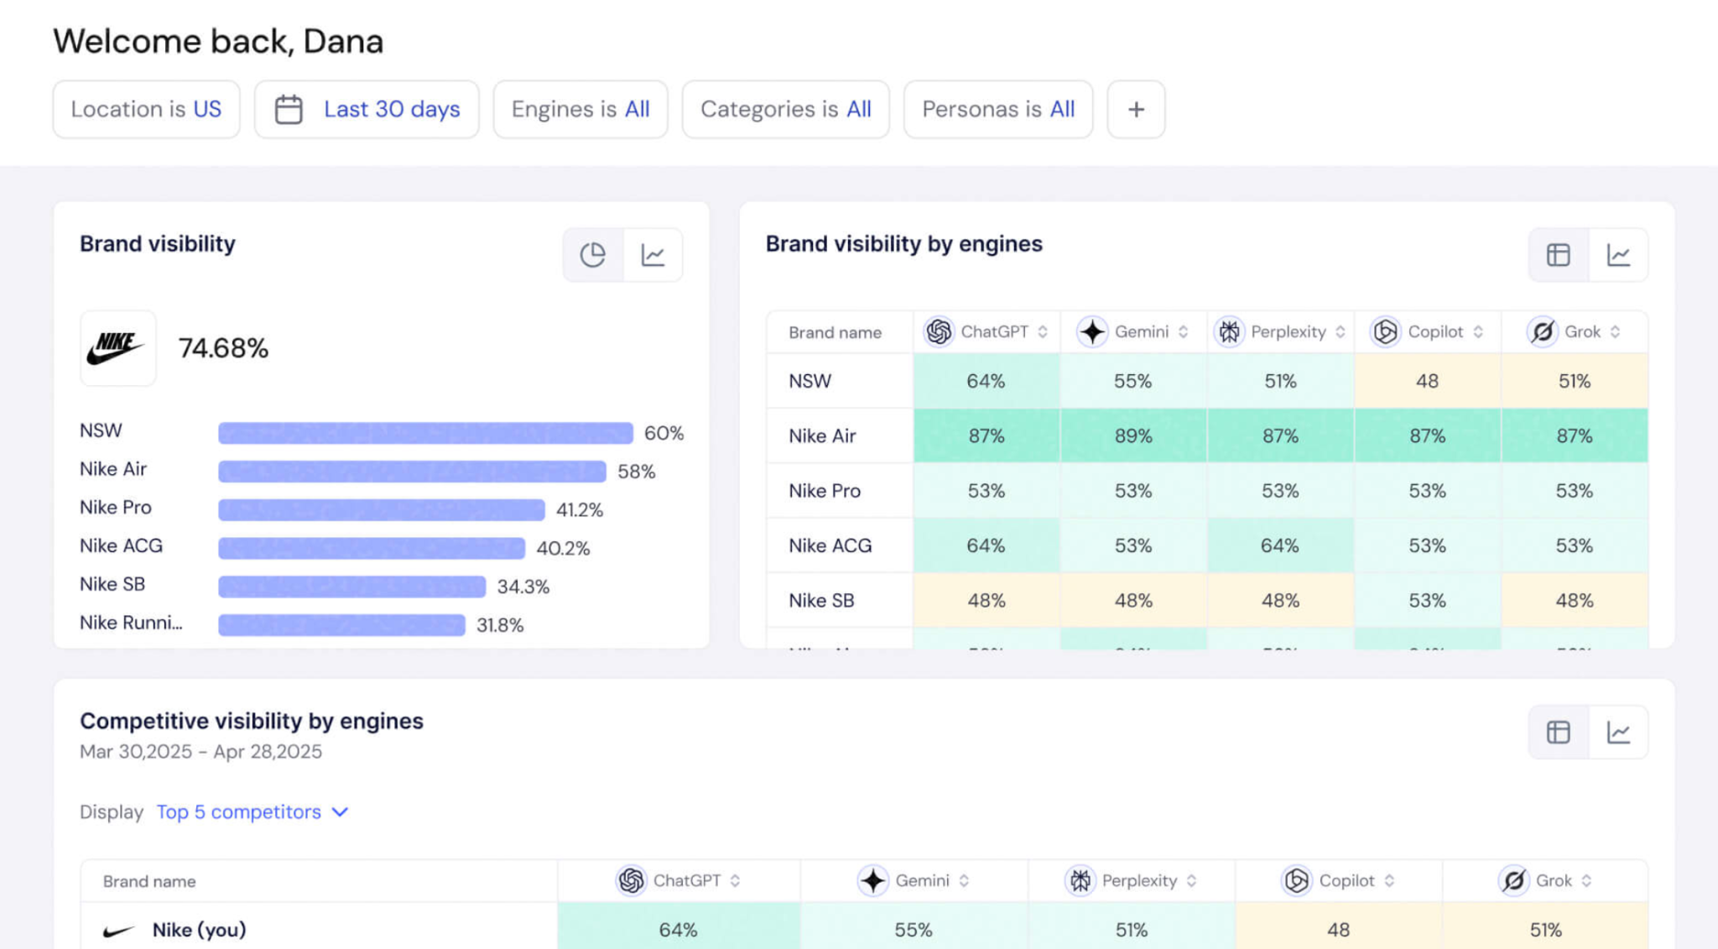Click the Nike swoosh icon in competitive table
The image size is (1718, 949).
(118, 931)
